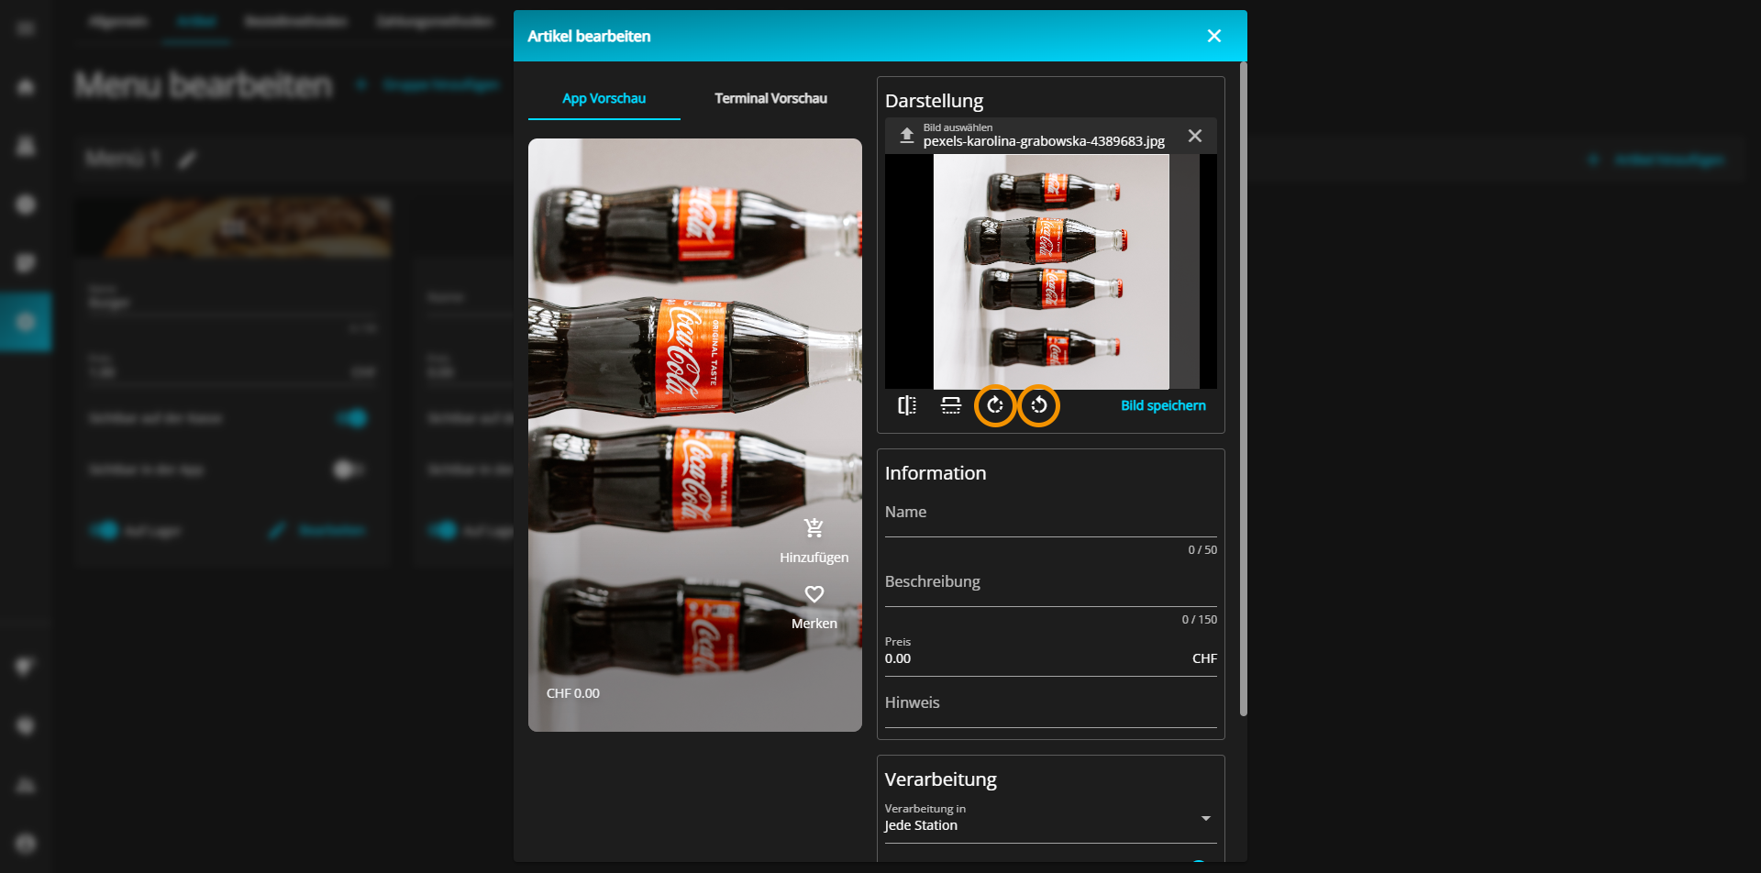Viewport: 1761px width, 873px height.
Task: Toggle Sichtbar auf der Kasse for Burger
Action: point(351,418)
